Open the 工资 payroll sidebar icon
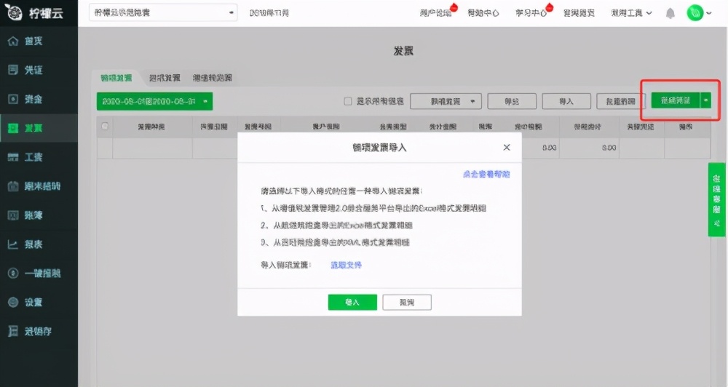 tap(13, 157)
